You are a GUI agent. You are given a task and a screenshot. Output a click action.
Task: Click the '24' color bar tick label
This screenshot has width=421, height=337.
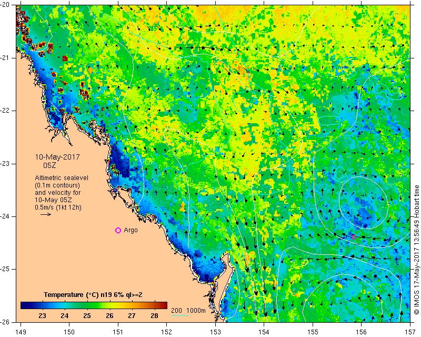(x=64, y=315)
